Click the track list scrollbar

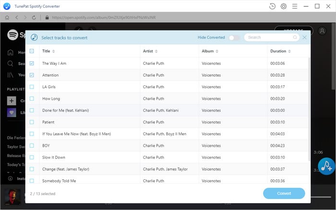click(309, 109)
